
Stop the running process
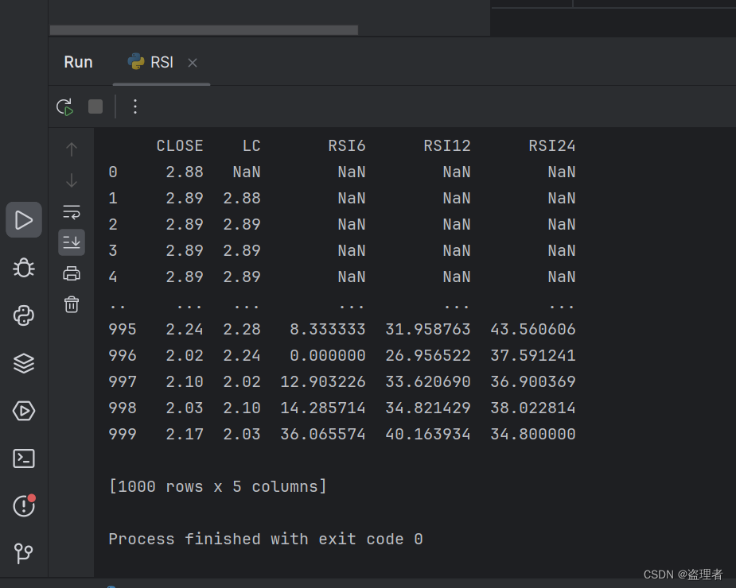click(x=95, y=106)
